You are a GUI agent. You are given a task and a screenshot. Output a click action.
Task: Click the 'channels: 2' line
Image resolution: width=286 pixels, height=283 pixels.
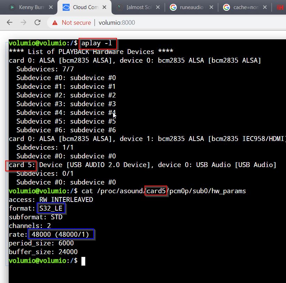(30, 226)
